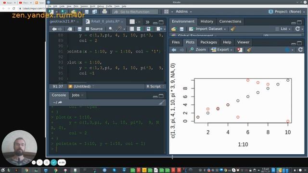Switch to R4all_II_plots.R editor tab

coord(105,21)
